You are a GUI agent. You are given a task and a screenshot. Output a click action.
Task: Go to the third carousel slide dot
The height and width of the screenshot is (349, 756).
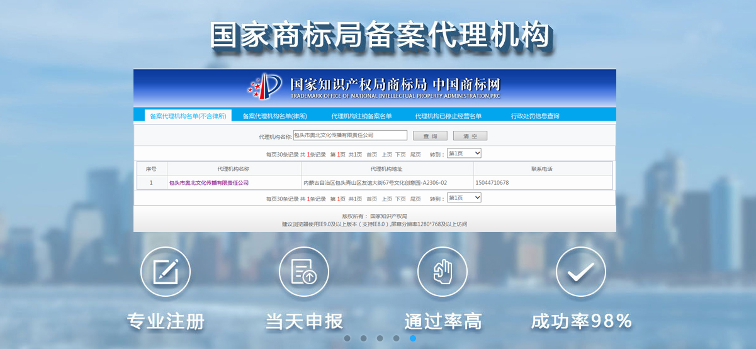tap(380, 338)
